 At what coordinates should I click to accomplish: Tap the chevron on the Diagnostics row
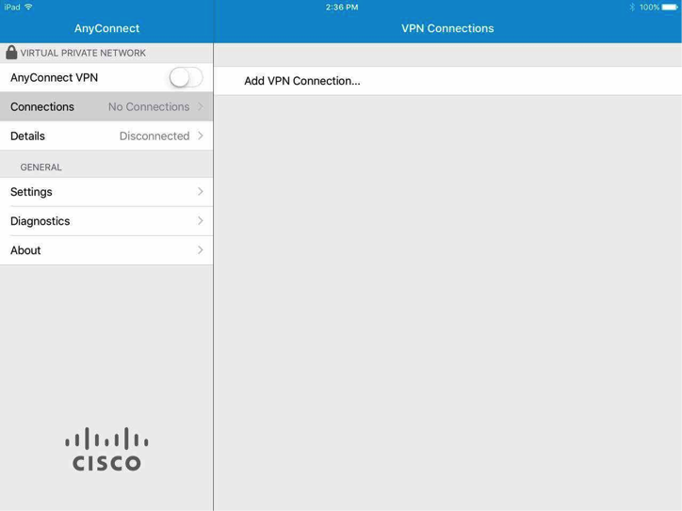click(201, 221)
